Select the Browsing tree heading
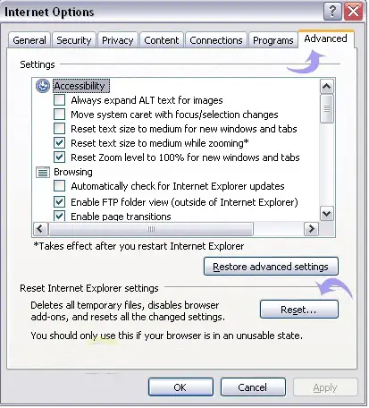Image resolution: width=369 pixels, height=408 pixels. click(x=73, y=172)
